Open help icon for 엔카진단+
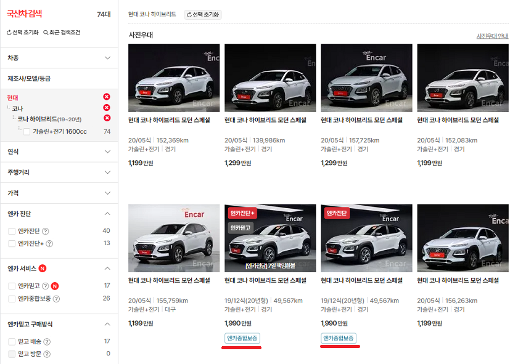 click(49, 243)
